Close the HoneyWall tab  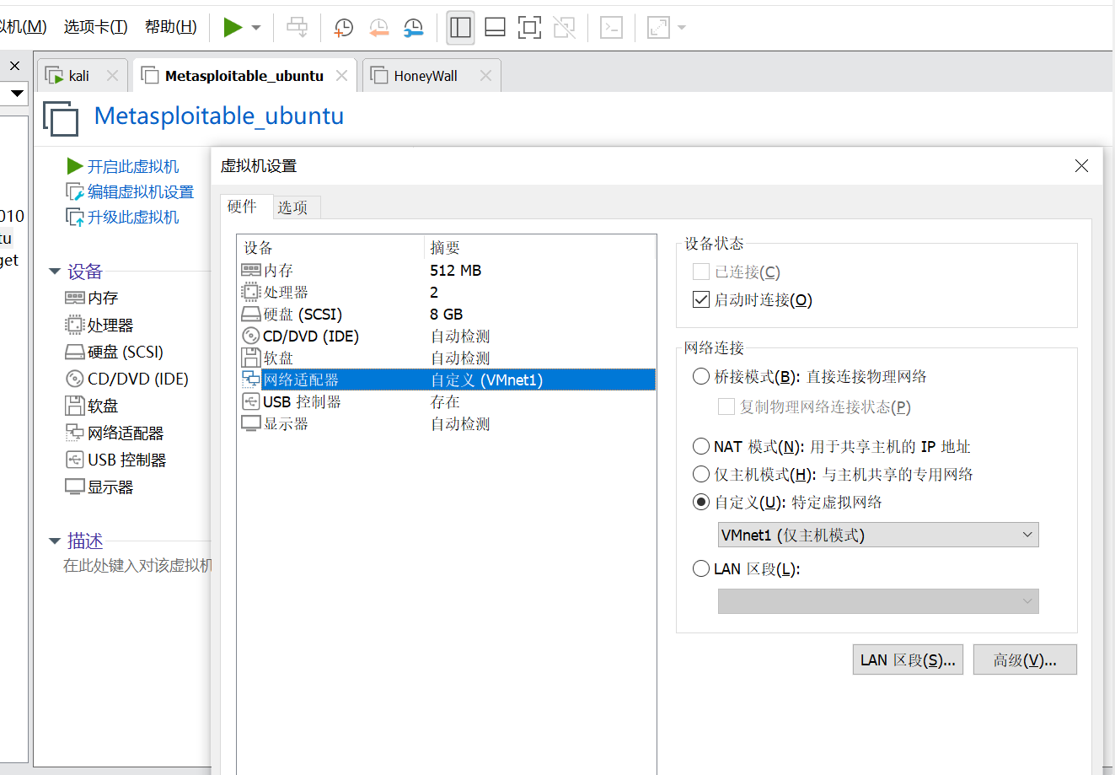(485, 76)
